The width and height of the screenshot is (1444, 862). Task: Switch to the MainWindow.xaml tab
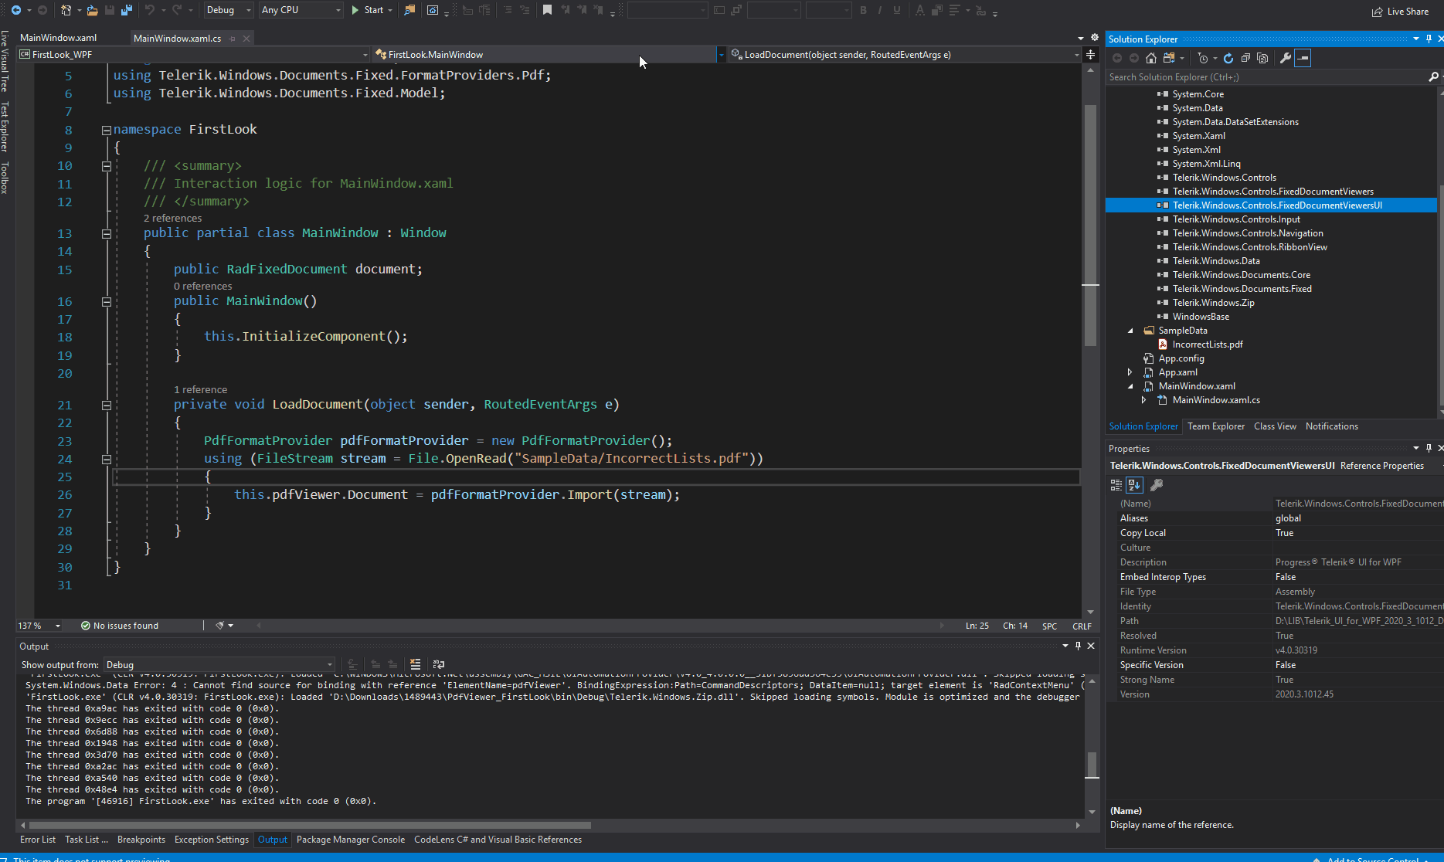pos(59,38)
